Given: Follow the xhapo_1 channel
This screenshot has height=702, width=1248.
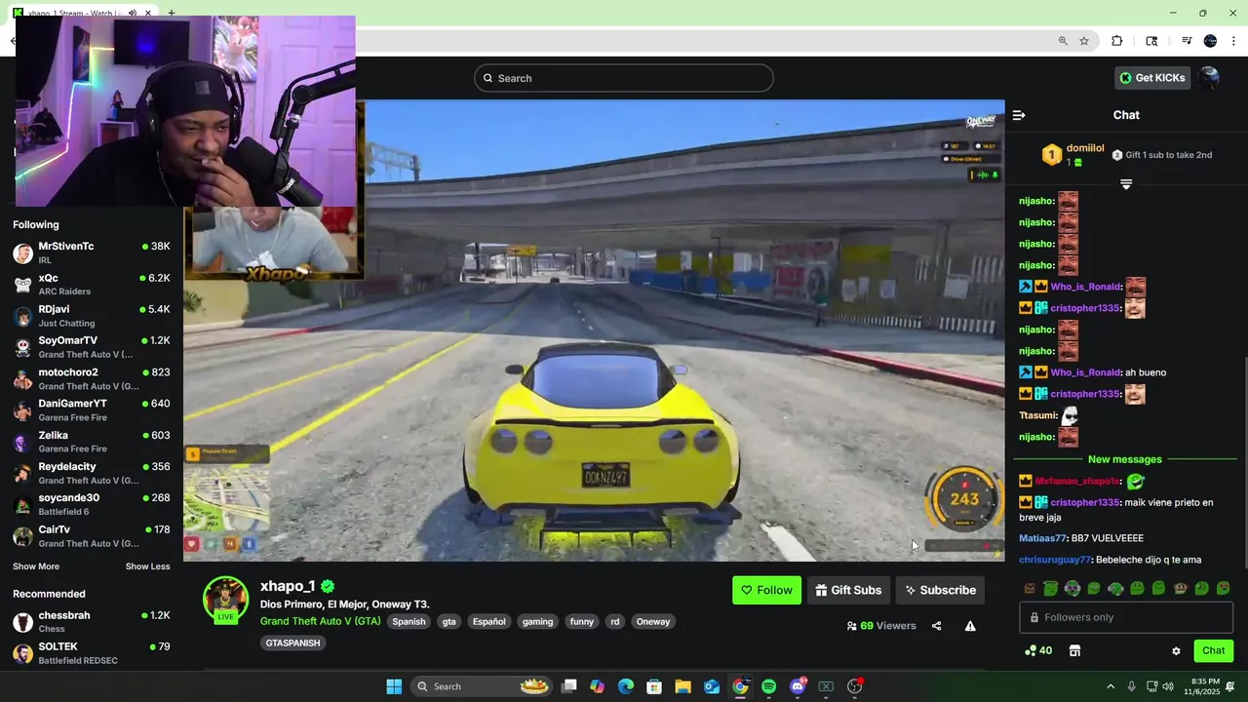Looking at the screenshot, I should click(x=766, y=590).
